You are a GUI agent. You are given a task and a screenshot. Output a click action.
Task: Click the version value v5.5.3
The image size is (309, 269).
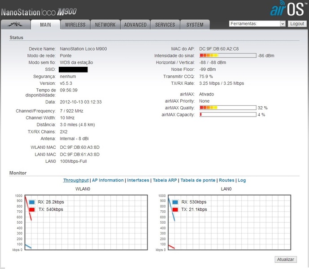66,83
